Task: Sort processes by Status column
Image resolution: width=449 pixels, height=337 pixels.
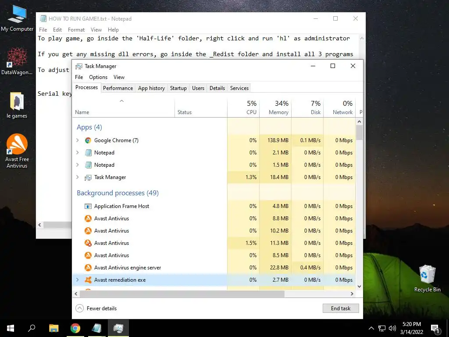Action: pyautogui.click(x=201, y=108)
